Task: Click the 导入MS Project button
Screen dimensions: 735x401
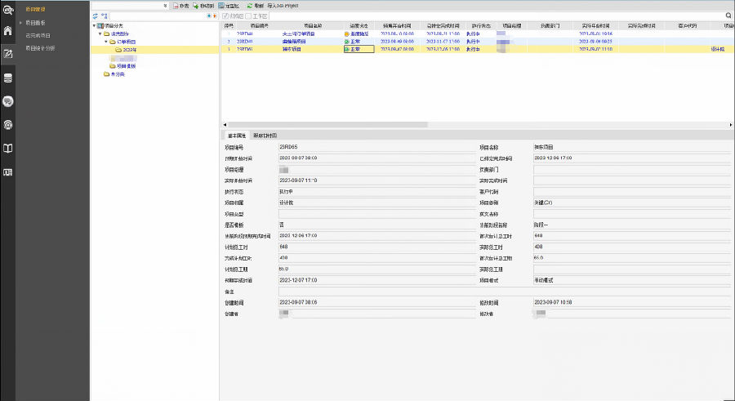Action: tap(284, 5)
